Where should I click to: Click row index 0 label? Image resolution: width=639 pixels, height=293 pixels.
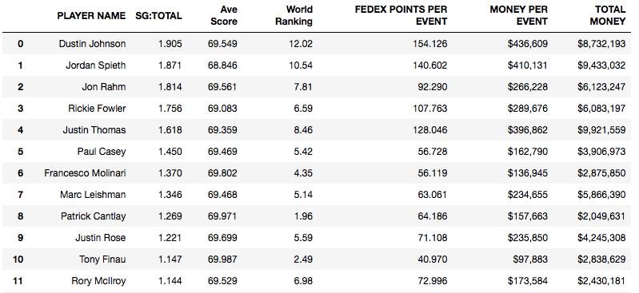pos(20,44)
